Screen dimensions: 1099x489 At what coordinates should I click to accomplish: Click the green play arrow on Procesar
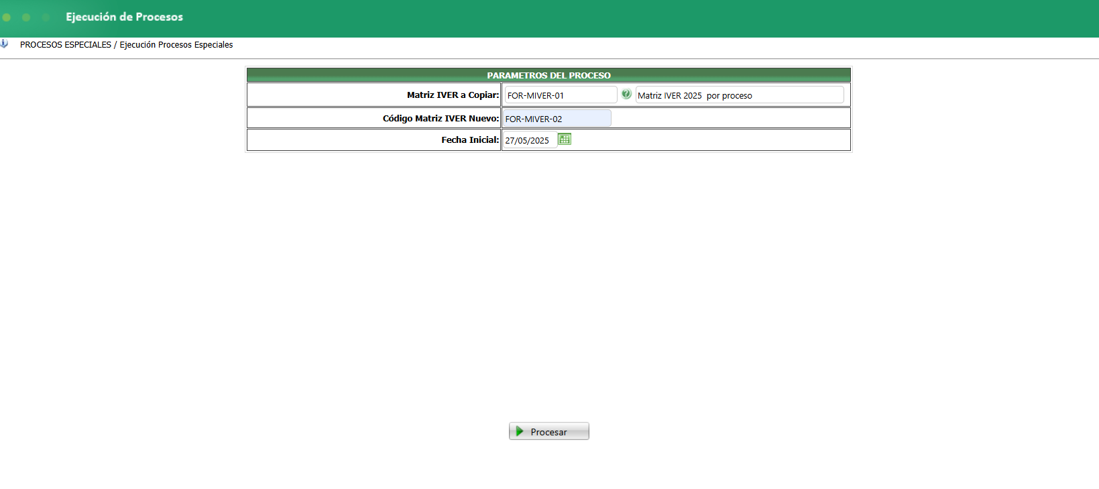(520, 431)
